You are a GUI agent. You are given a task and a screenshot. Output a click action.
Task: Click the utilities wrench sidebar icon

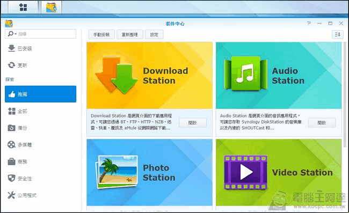coord(11,195)
